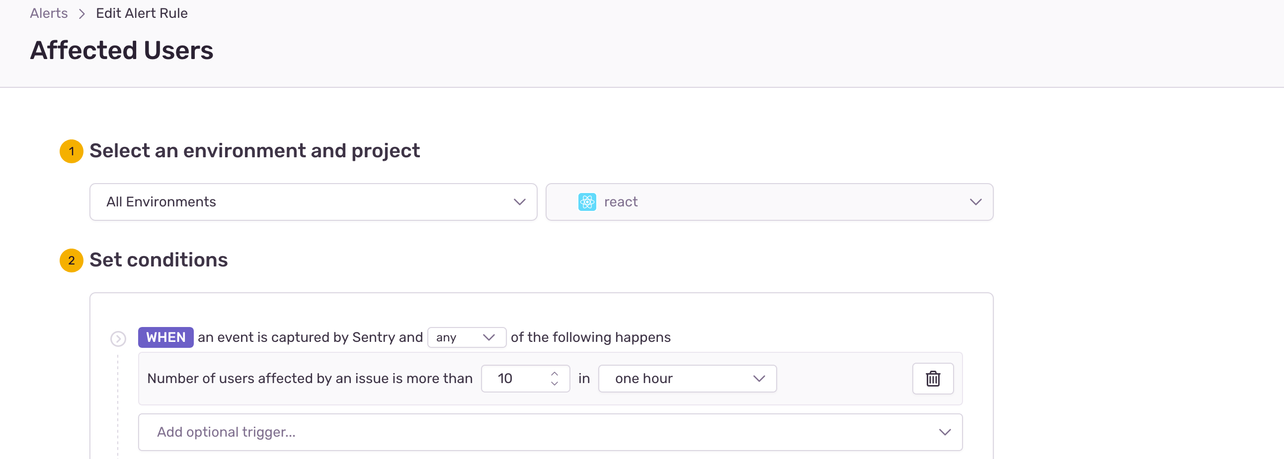Image resolution: width=1284 pixels, height=459 pixels.
Task: Click the React project logo icon
Action: click(588, 201)
